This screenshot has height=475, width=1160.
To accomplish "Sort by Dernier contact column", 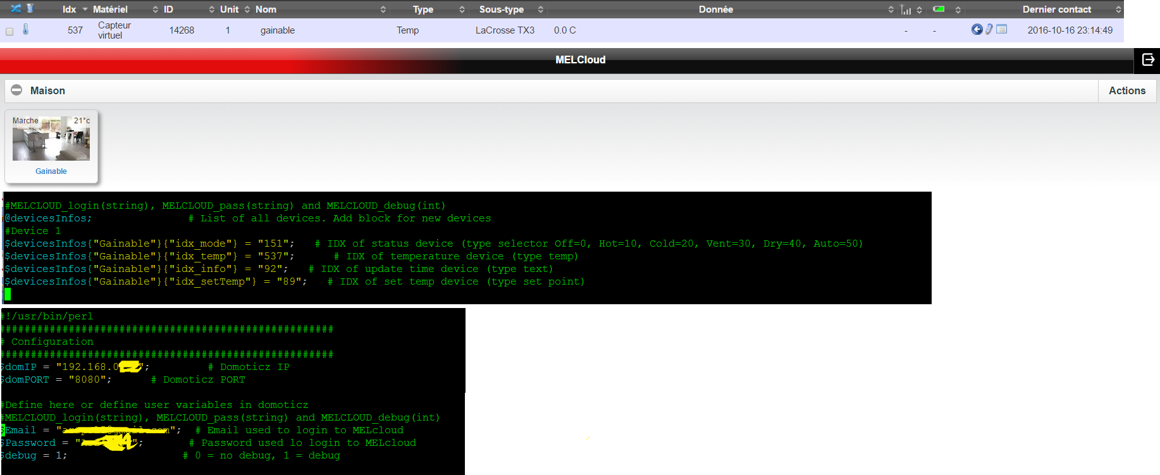I will click(x=1057, y=9).
